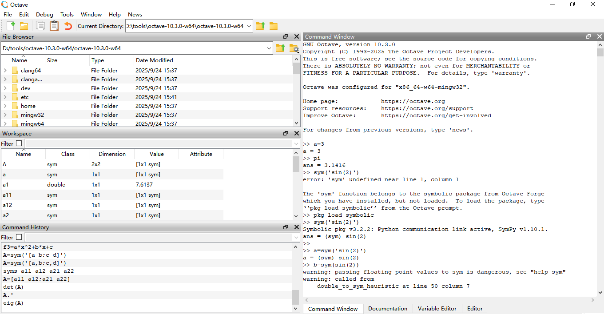Click the mingw32 folder icon

(15, 115)
